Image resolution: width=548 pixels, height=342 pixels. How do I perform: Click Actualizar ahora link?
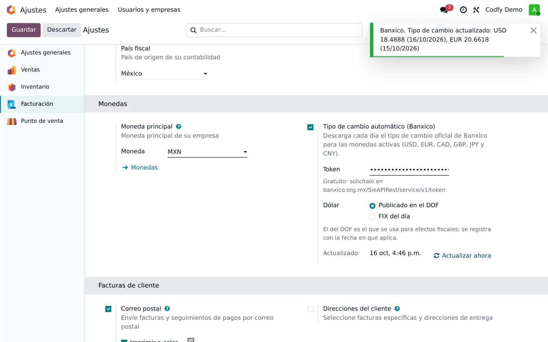point(462,255)
